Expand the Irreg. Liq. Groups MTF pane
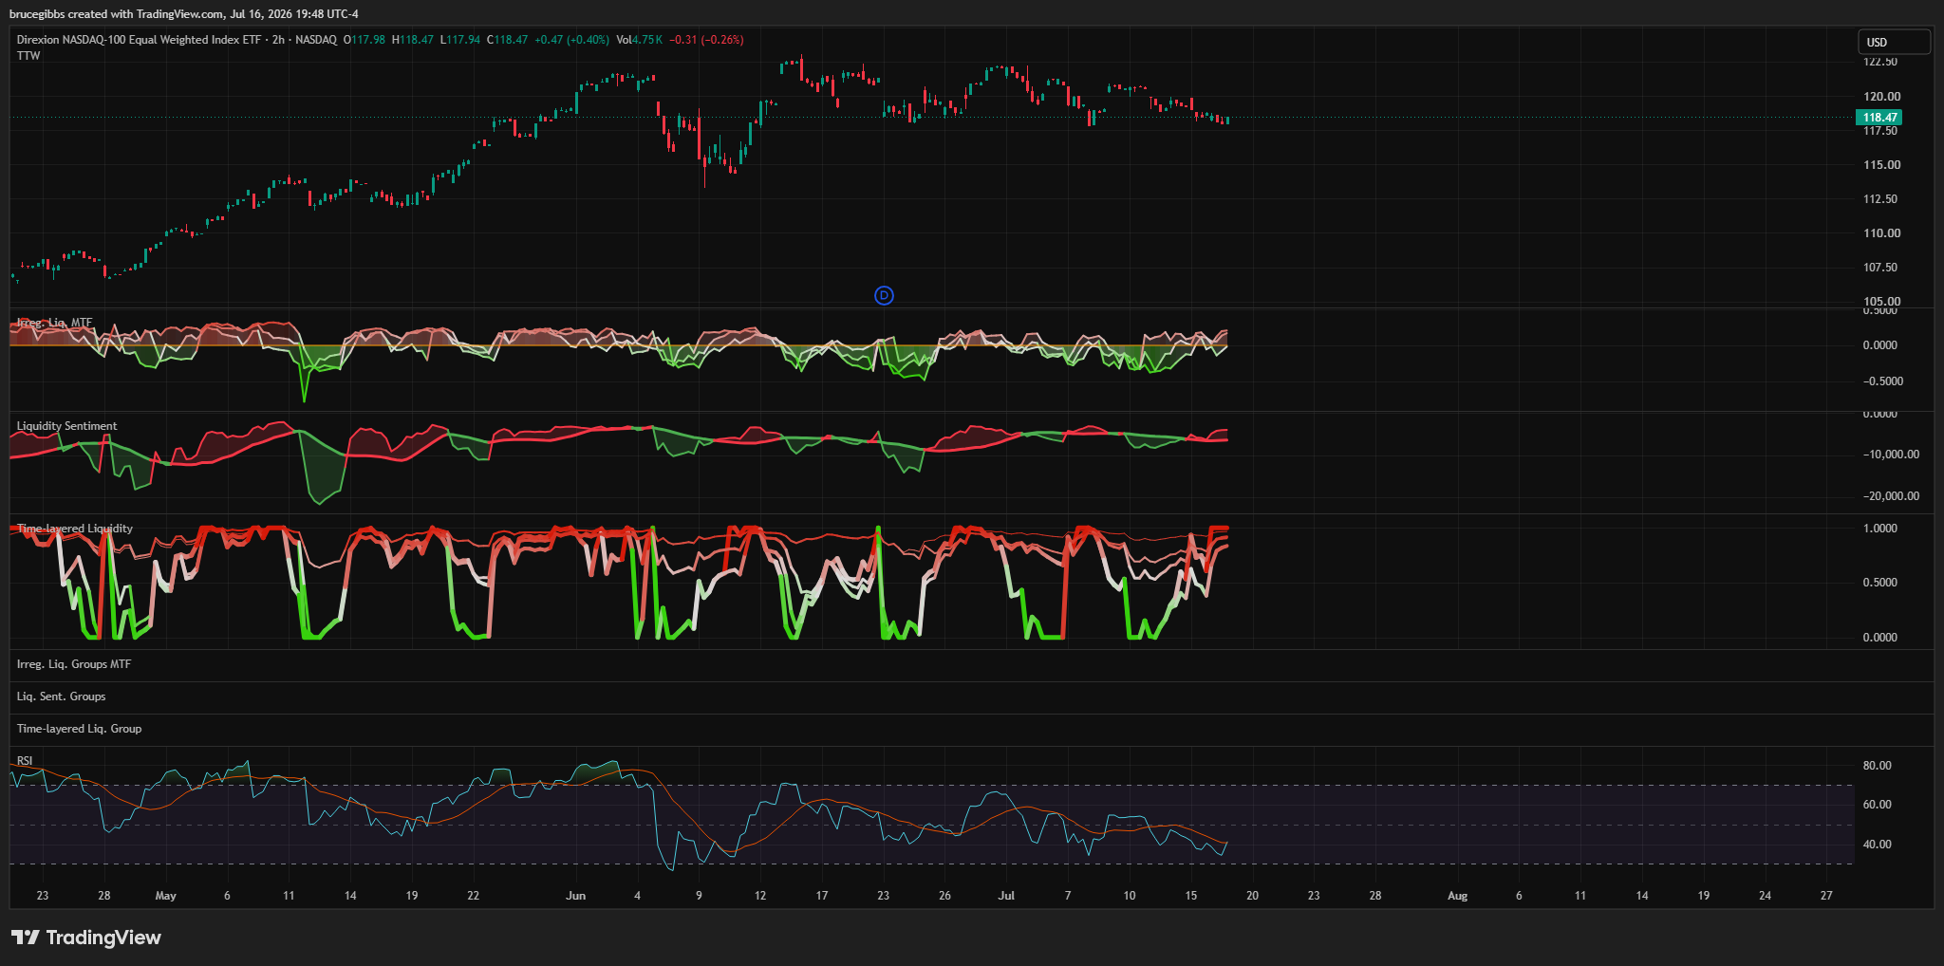This screenshot has width=1944, height=966. coord(74,664)
